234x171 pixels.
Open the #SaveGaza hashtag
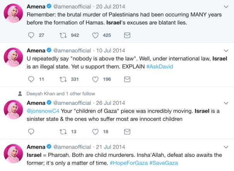(x=163, y=163)
